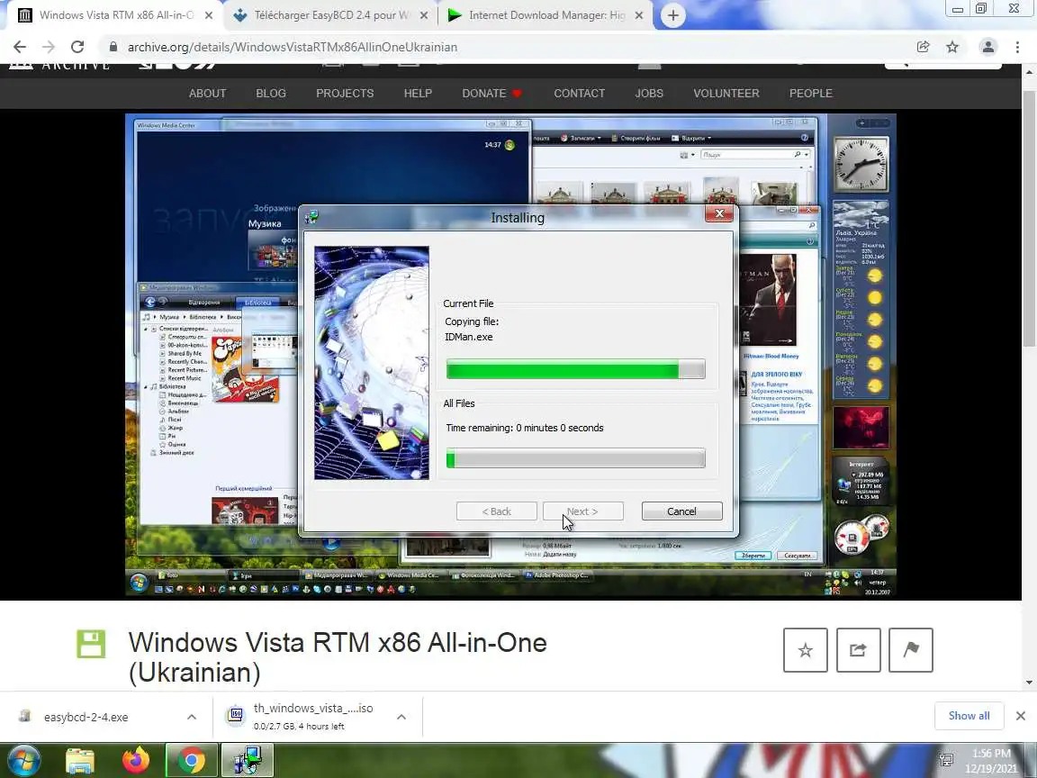
Task: Switch to Internet Download Manager tab
Action: 546,14
